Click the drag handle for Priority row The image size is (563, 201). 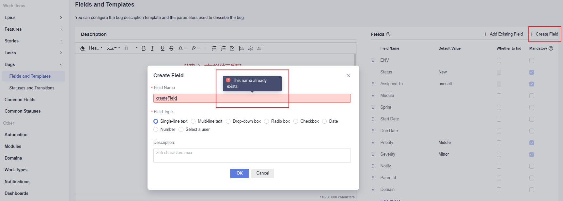pyautogui.click(x=373, y=143)
